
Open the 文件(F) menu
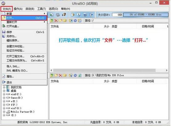[7, 9]
